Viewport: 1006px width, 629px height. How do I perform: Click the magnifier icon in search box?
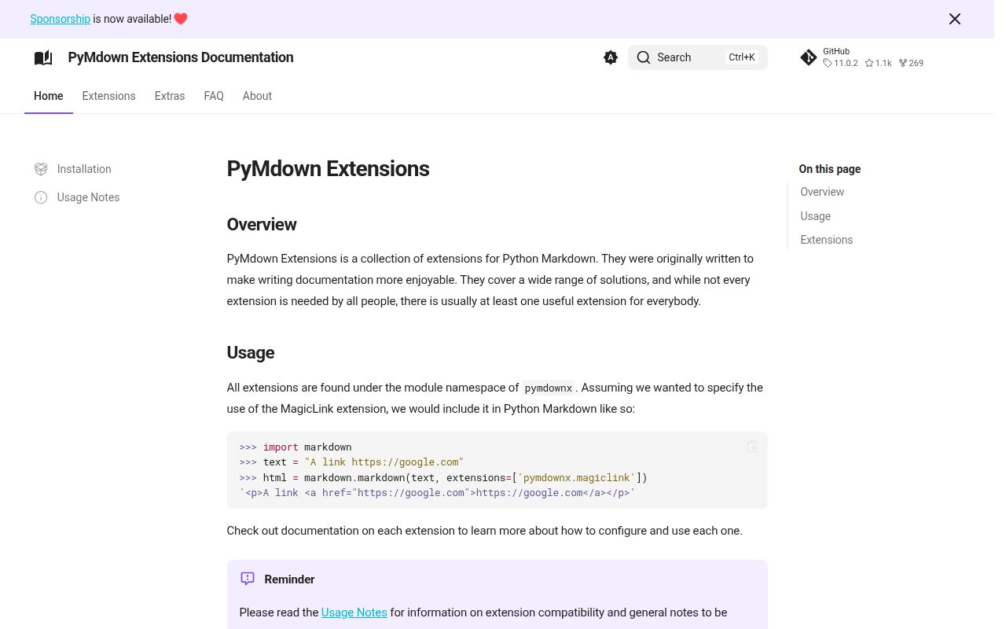644,57
